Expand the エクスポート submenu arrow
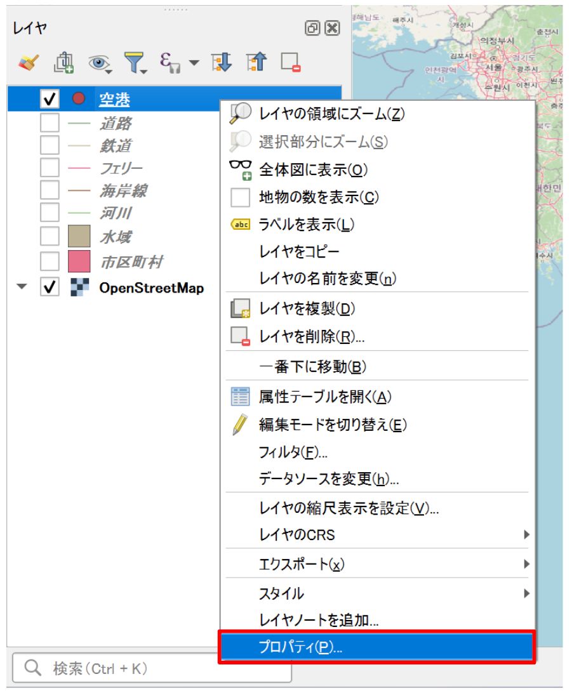Viewport: 579px width, 693px height. [526, 564]
